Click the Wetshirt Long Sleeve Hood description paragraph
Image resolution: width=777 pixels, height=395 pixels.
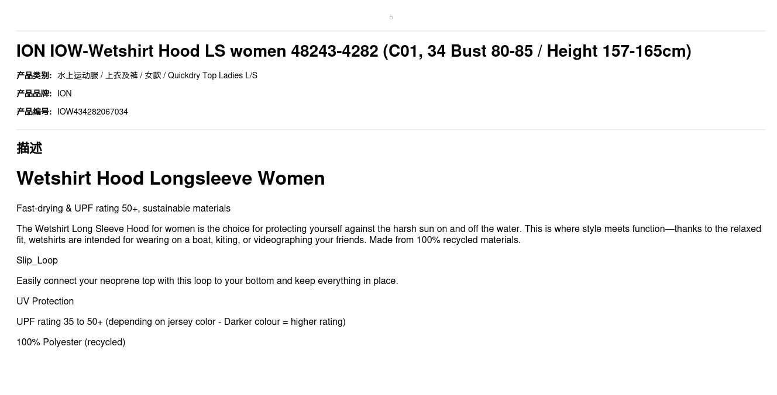pos(388,234)
